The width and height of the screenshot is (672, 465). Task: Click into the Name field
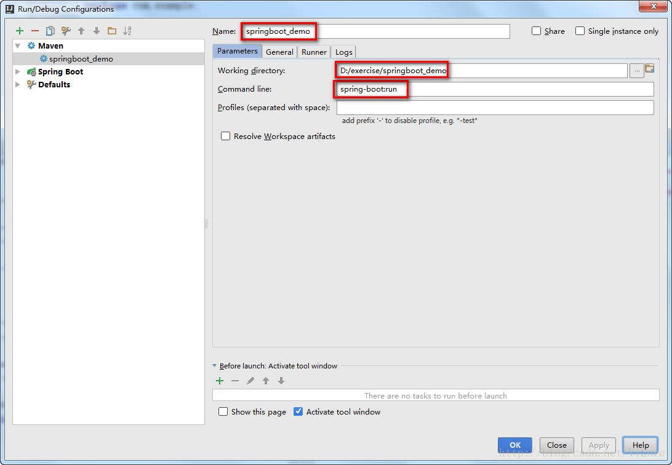tap(376, 31)
